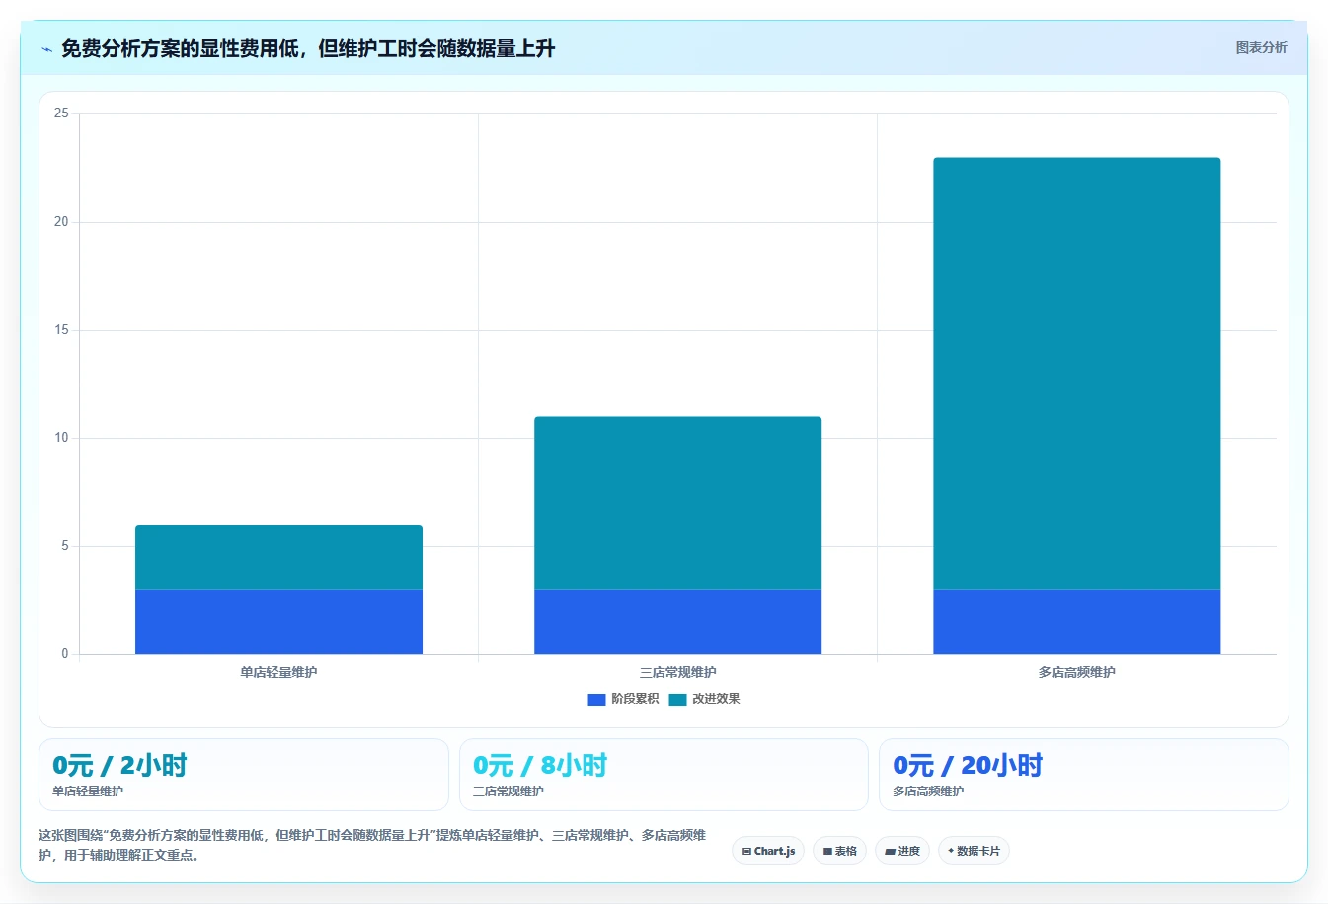
Task: Click the teal bar segment for 单店轻量维护
Action: 278,558
